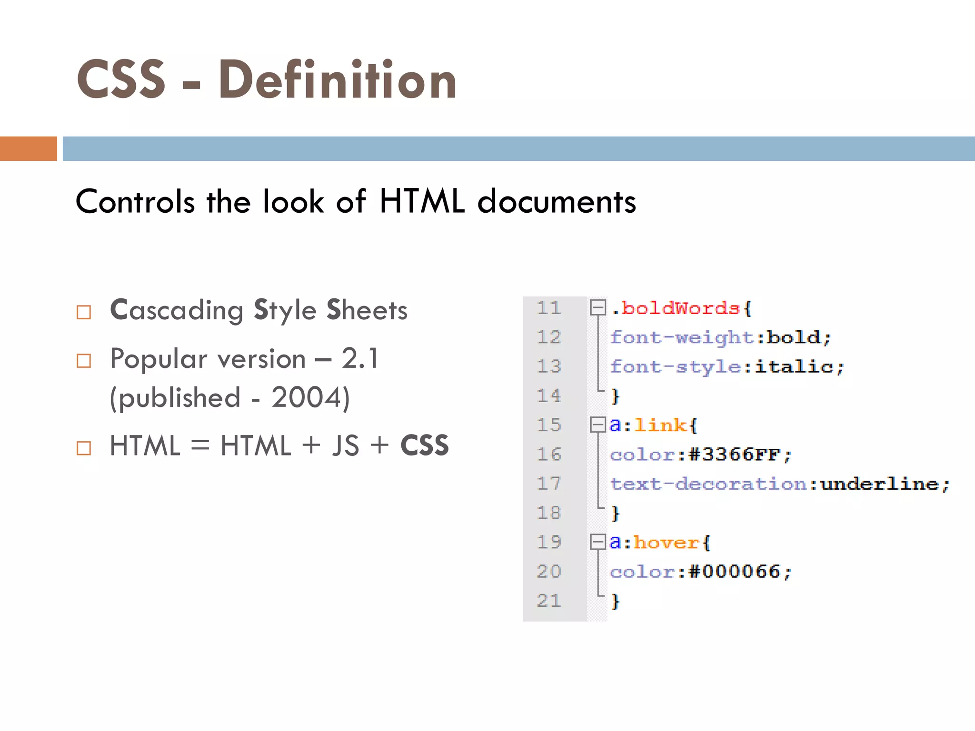The image size is (975, 731).
Task: Click the font-style italic line
Action: pyautogui.click(x=726, y=367)
